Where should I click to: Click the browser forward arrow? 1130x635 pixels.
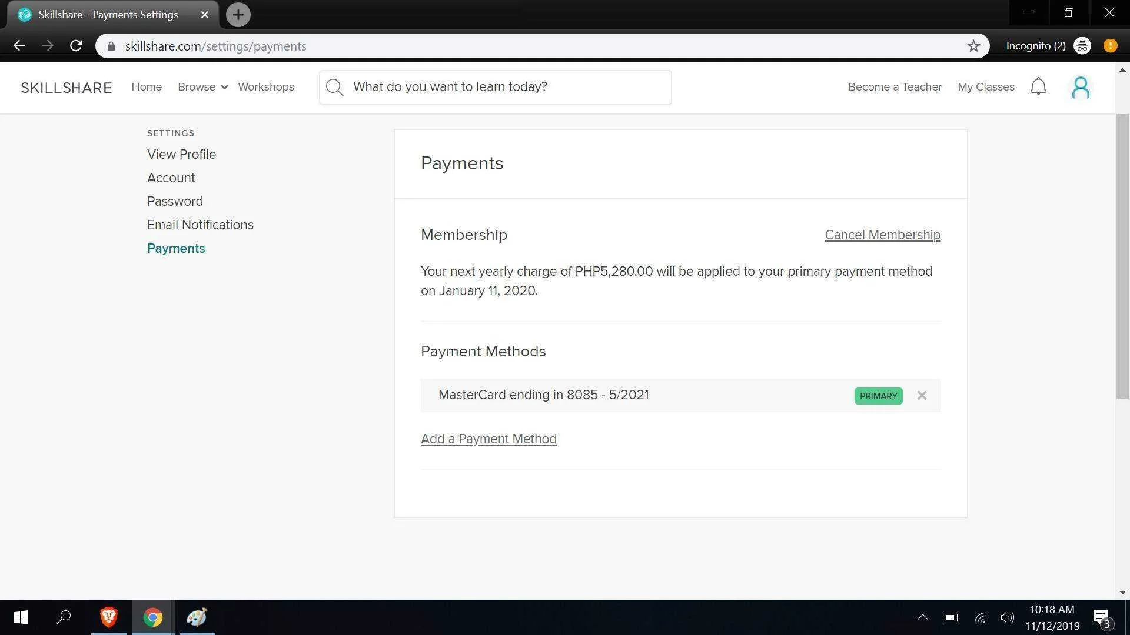(x=47, y=46)
